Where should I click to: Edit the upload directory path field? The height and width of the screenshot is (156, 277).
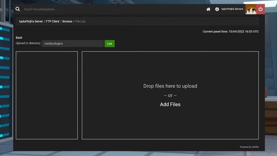[73, 43]
